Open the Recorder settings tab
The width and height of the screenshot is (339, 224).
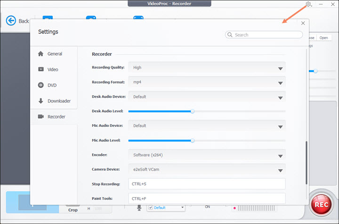click(x=54, y=116)
